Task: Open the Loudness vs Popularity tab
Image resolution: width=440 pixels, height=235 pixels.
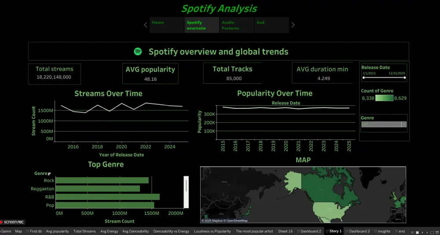Action: pyautogui.click(x=213, y=231)
